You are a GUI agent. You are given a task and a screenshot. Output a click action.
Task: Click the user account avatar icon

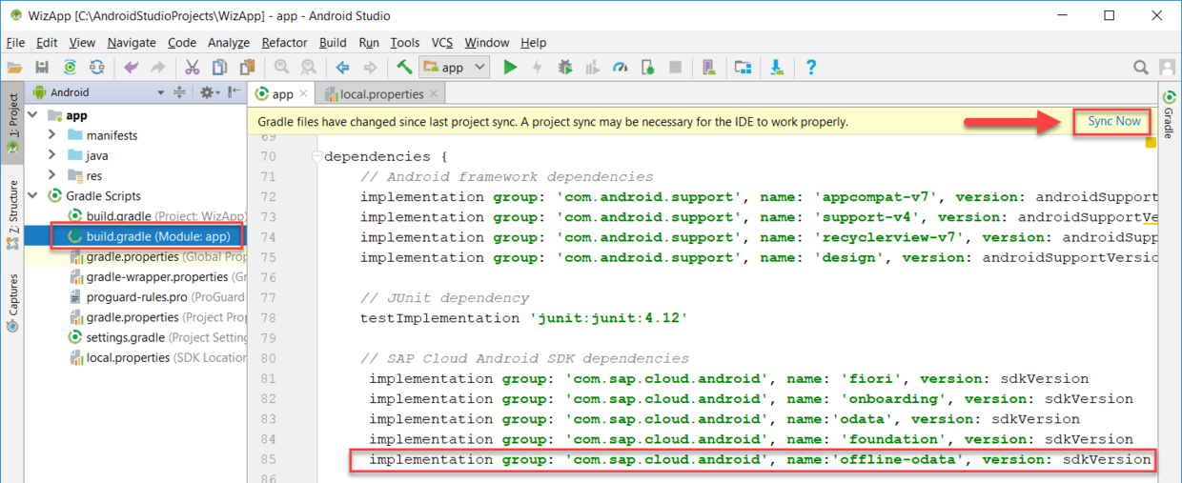[1168, 68]
